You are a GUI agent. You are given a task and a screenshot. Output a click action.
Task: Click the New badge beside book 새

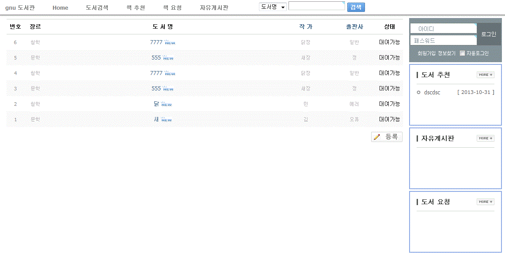click(166, 120)
